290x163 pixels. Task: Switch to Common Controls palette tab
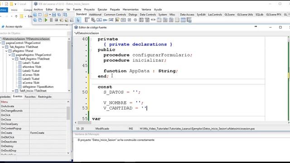click(115, 14)
